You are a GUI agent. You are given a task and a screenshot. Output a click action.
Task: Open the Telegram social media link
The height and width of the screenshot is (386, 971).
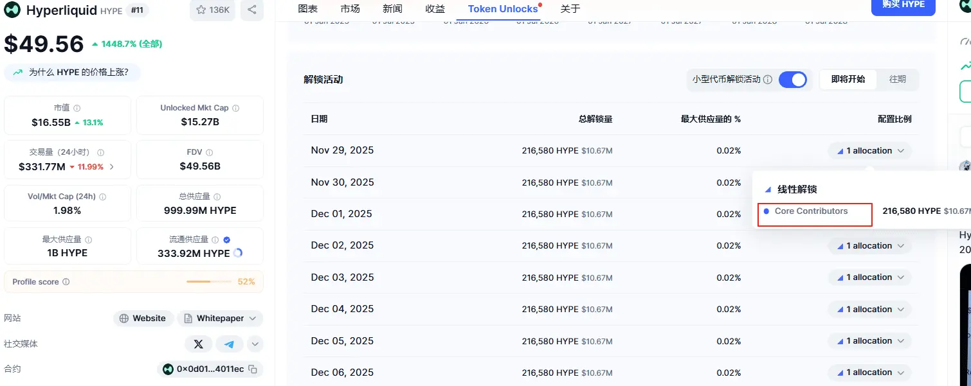(229, 344)
